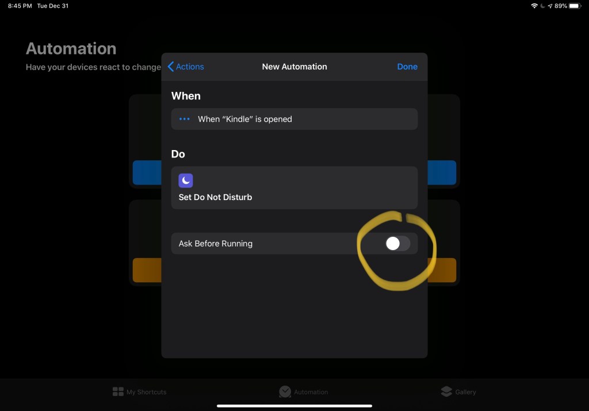Open My Shortcuts via its grid icon

tap(118, 392)
